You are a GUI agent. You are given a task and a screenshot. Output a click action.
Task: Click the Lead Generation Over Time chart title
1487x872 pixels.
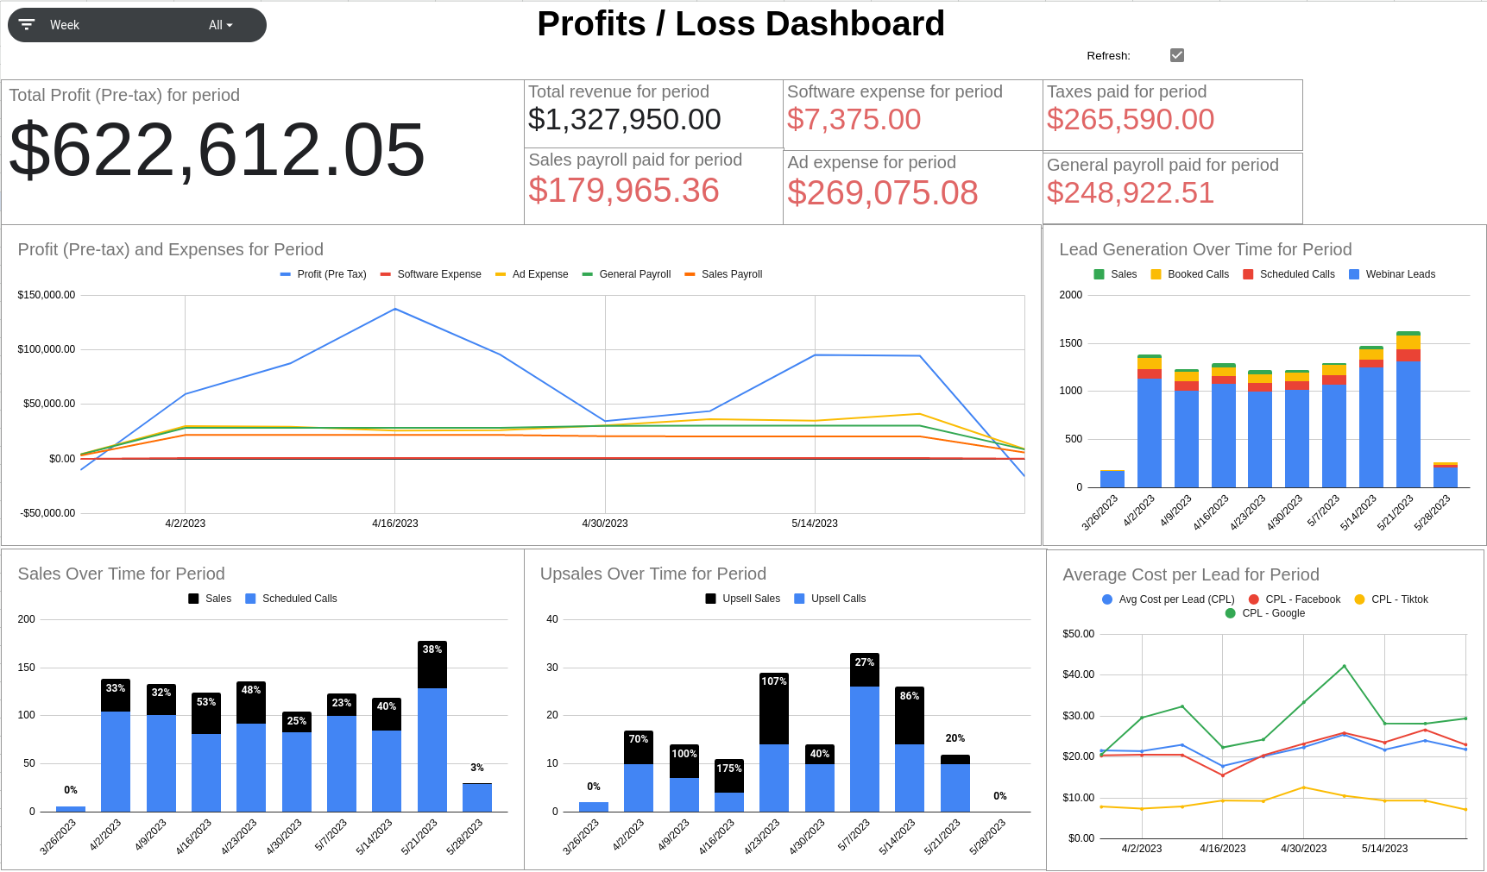point(1205,249)
